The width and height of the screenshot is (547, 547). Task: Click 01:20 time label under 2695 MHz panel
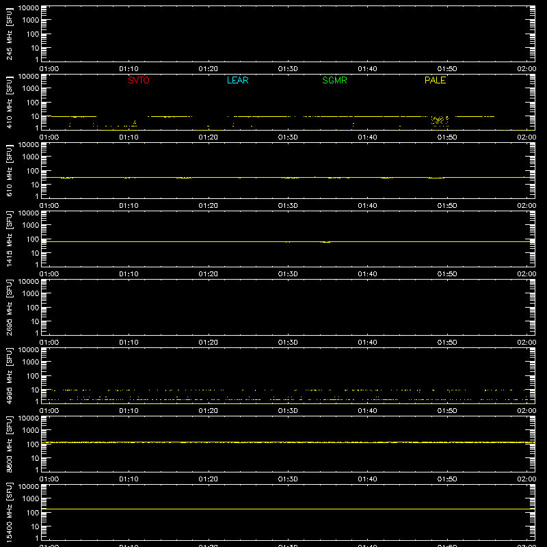[x=209, y=343]
